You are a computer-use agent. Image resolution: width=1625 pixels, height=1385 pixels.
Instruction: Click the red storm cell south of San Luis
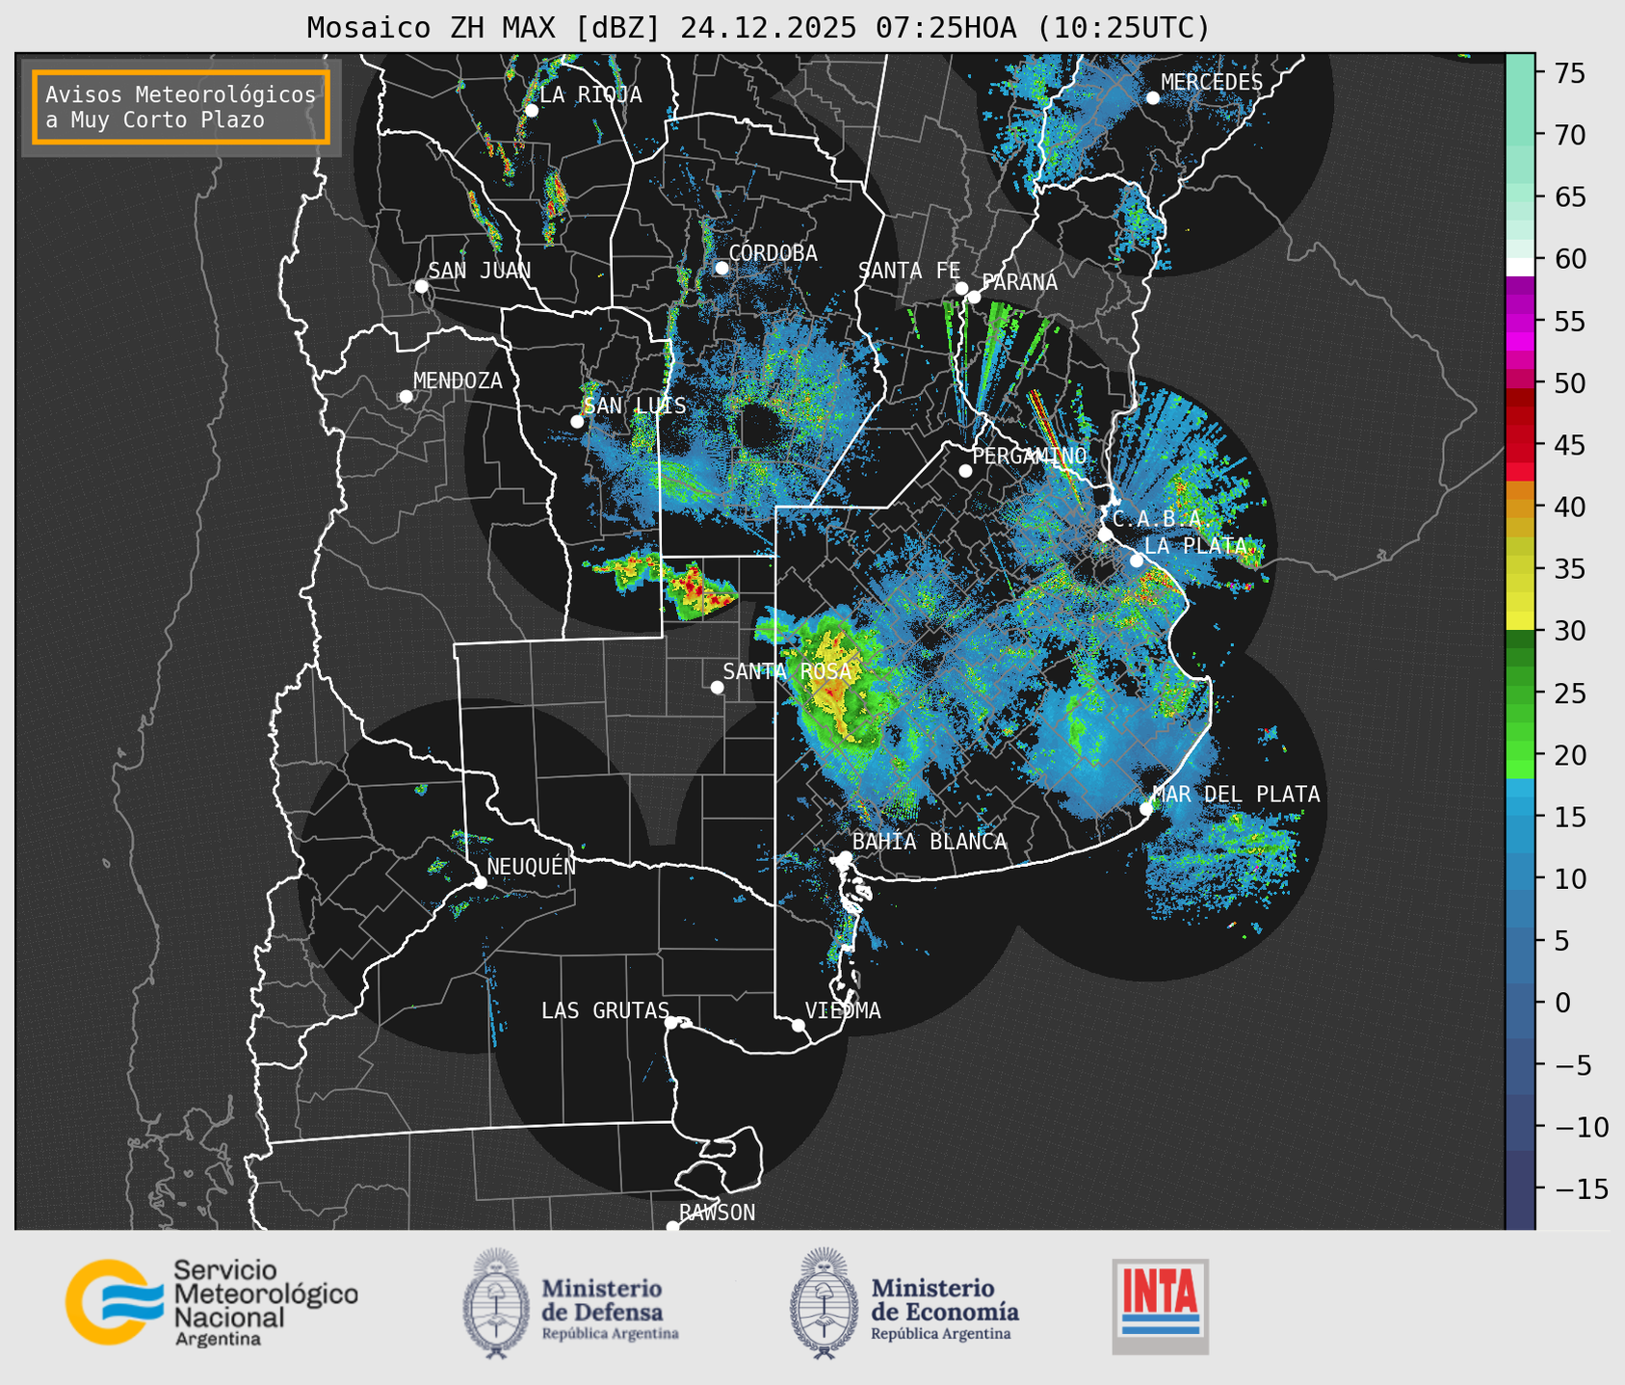701,590
